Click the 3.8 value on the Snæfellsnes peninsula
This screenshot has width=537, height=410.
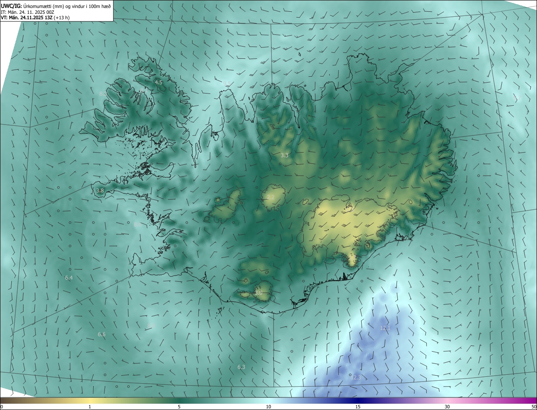coord(100,191)
